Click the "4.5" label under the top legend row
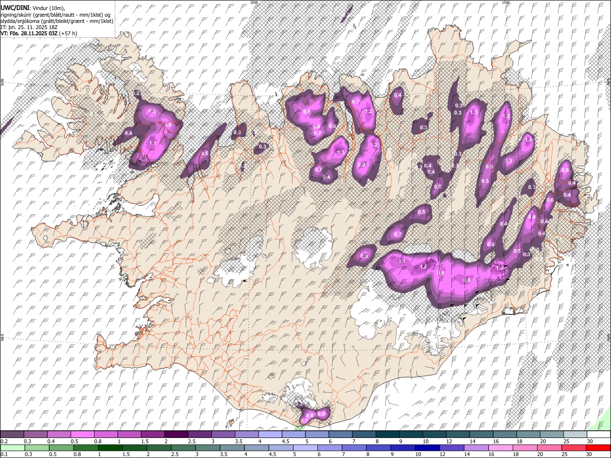Image resolution: width=611 pixels, height=458 pixels. [285, 441]
